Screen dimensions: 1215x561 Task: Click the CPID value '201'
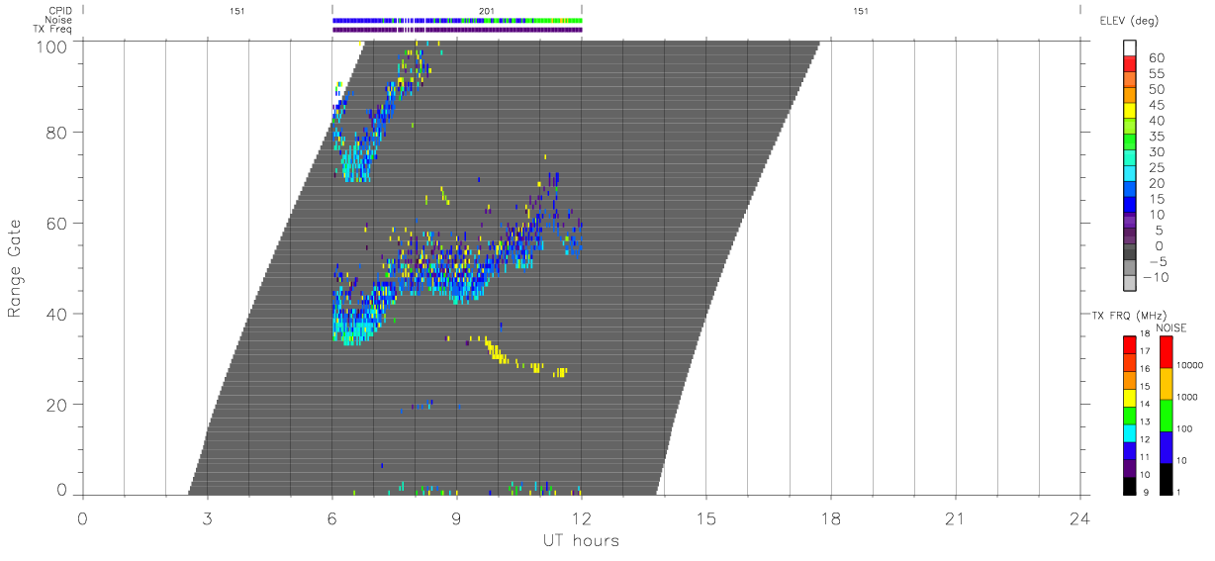[x=486, y=11]
